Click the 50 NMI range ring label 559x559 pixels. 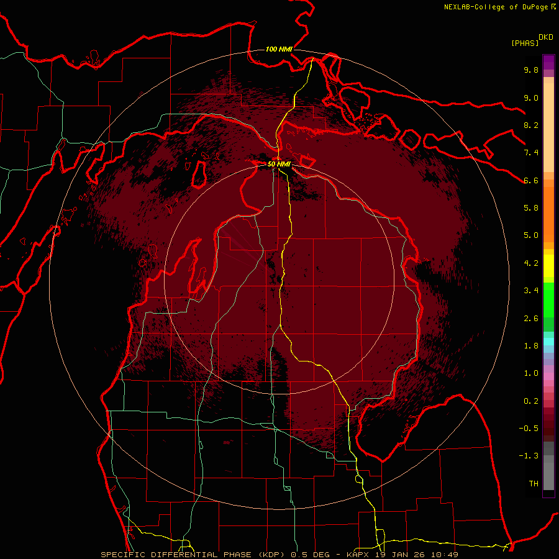[x=279, y=164]
